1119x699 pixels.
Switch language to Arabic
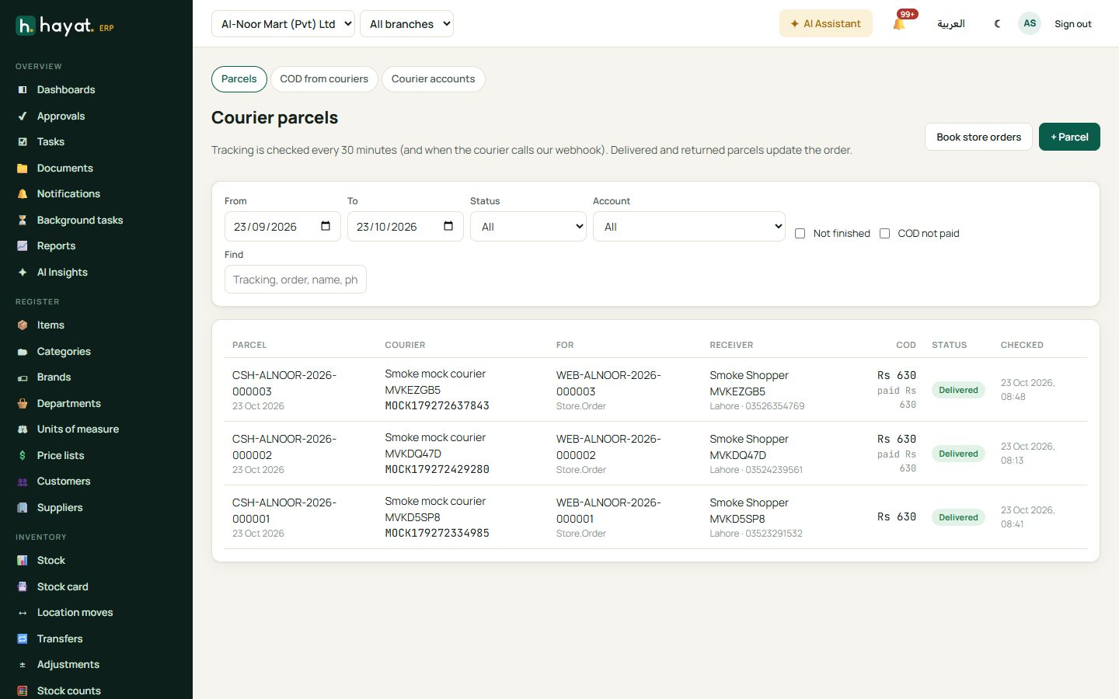point(950,24)
